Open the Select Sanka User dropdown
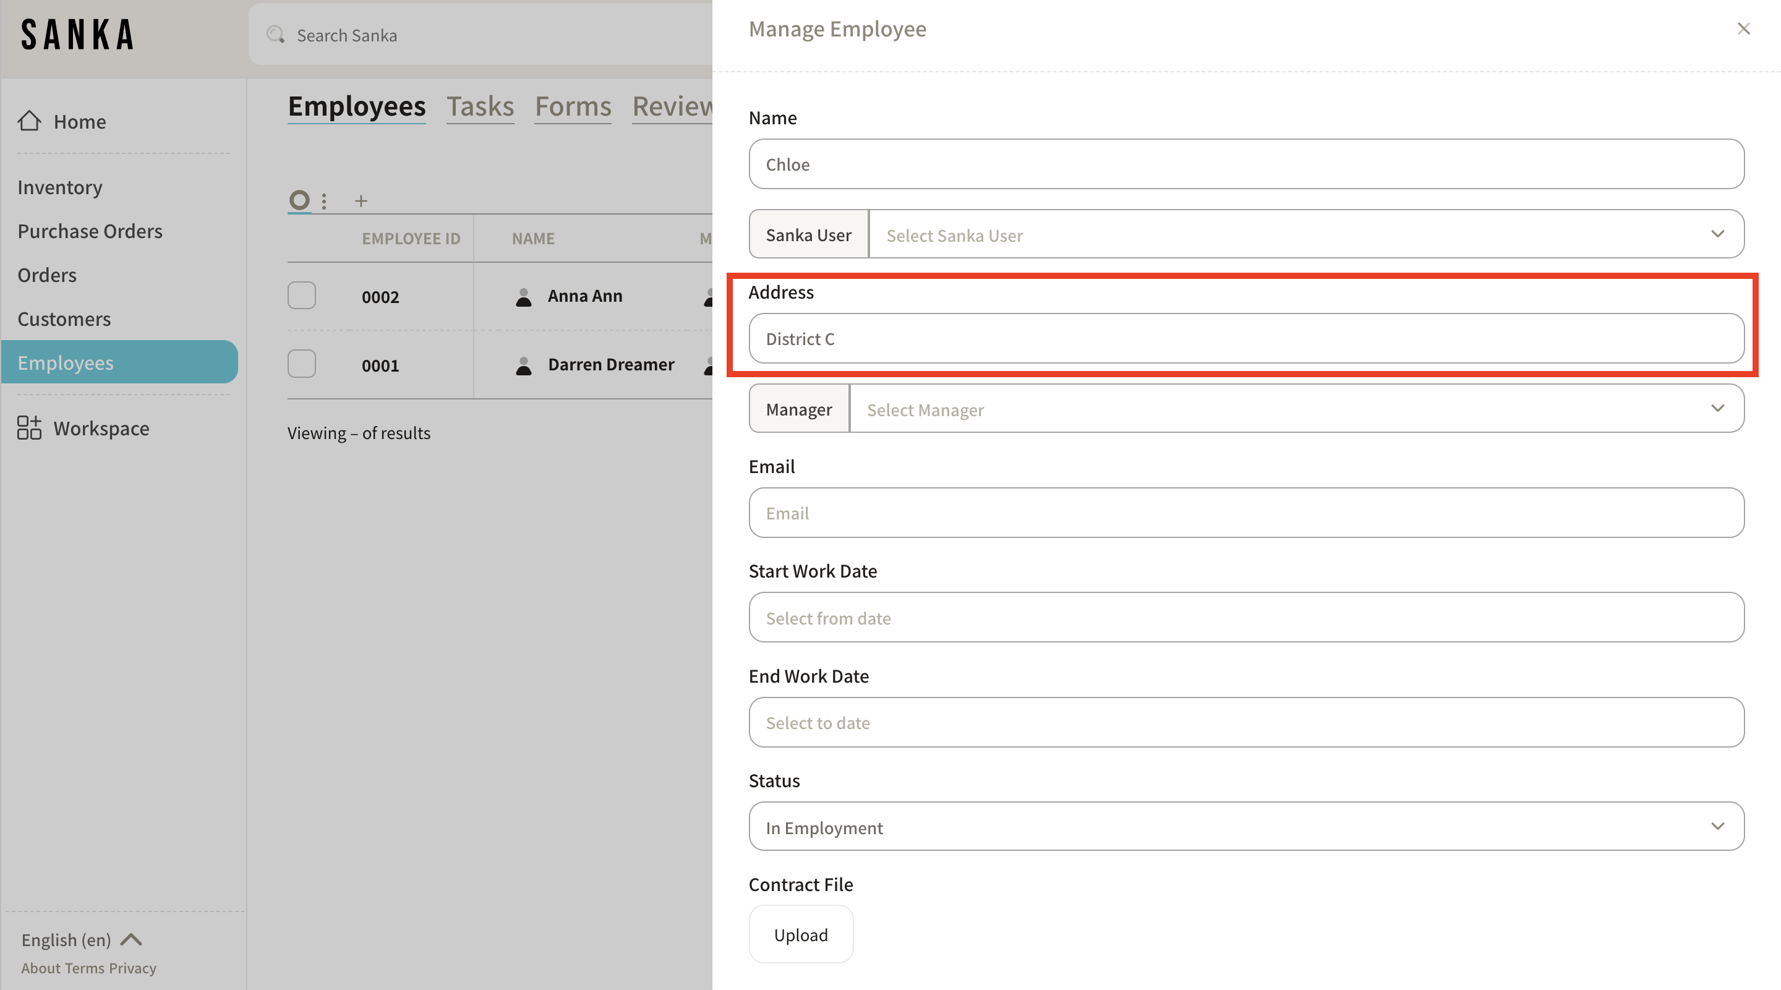This screenshot has width=1781, height=990. pyautogui.click(x=1305, y=235)
